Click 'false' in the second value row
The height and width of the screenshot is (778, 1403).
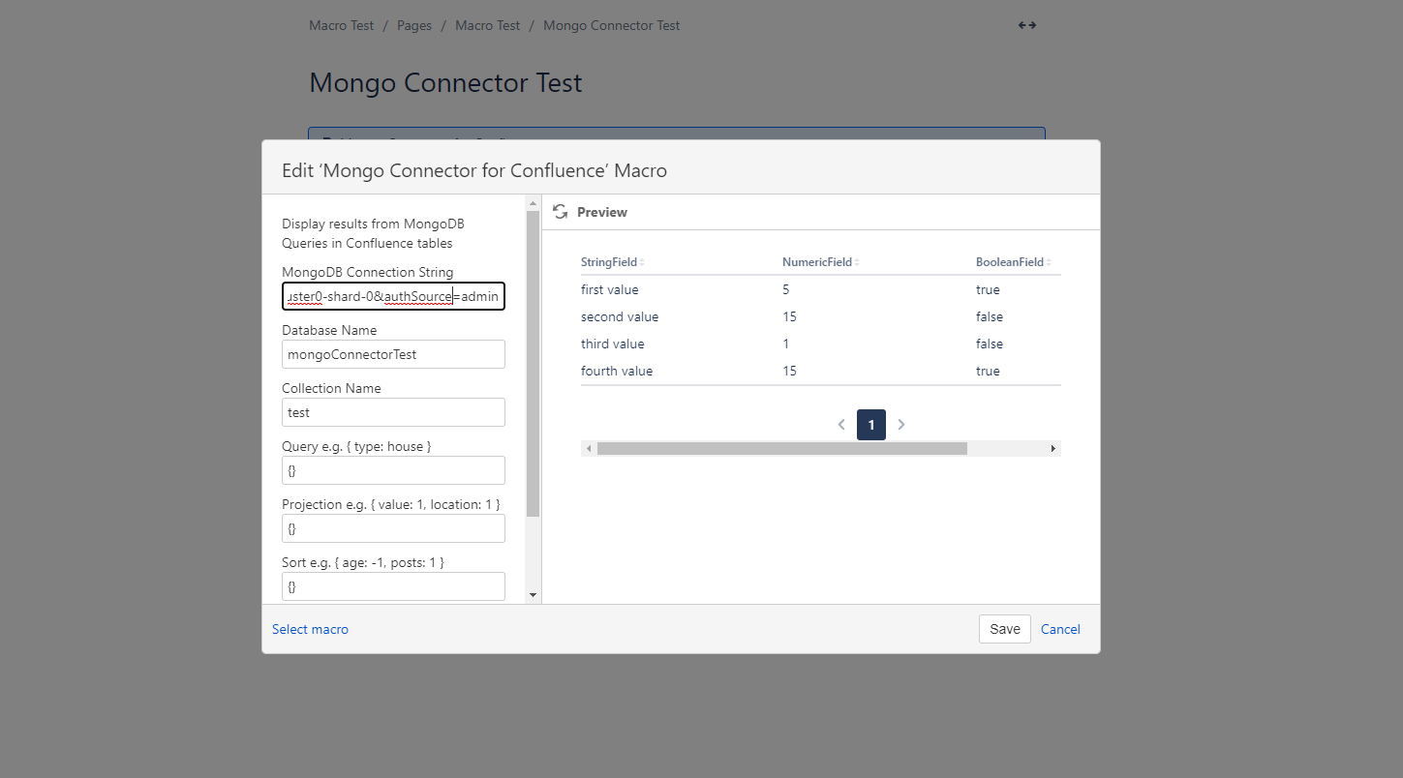[990, 316]
